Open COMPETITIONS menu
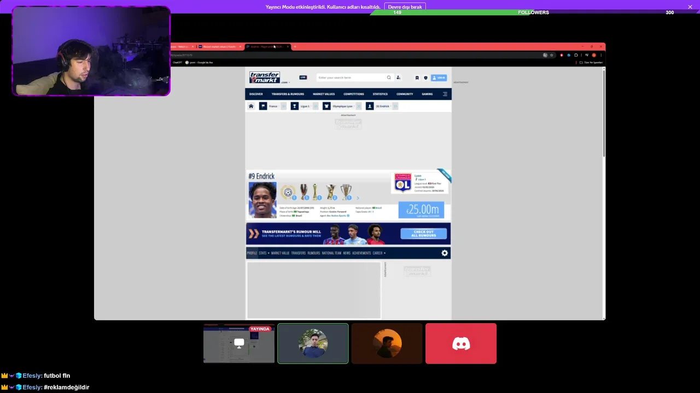 pos(353,94)
